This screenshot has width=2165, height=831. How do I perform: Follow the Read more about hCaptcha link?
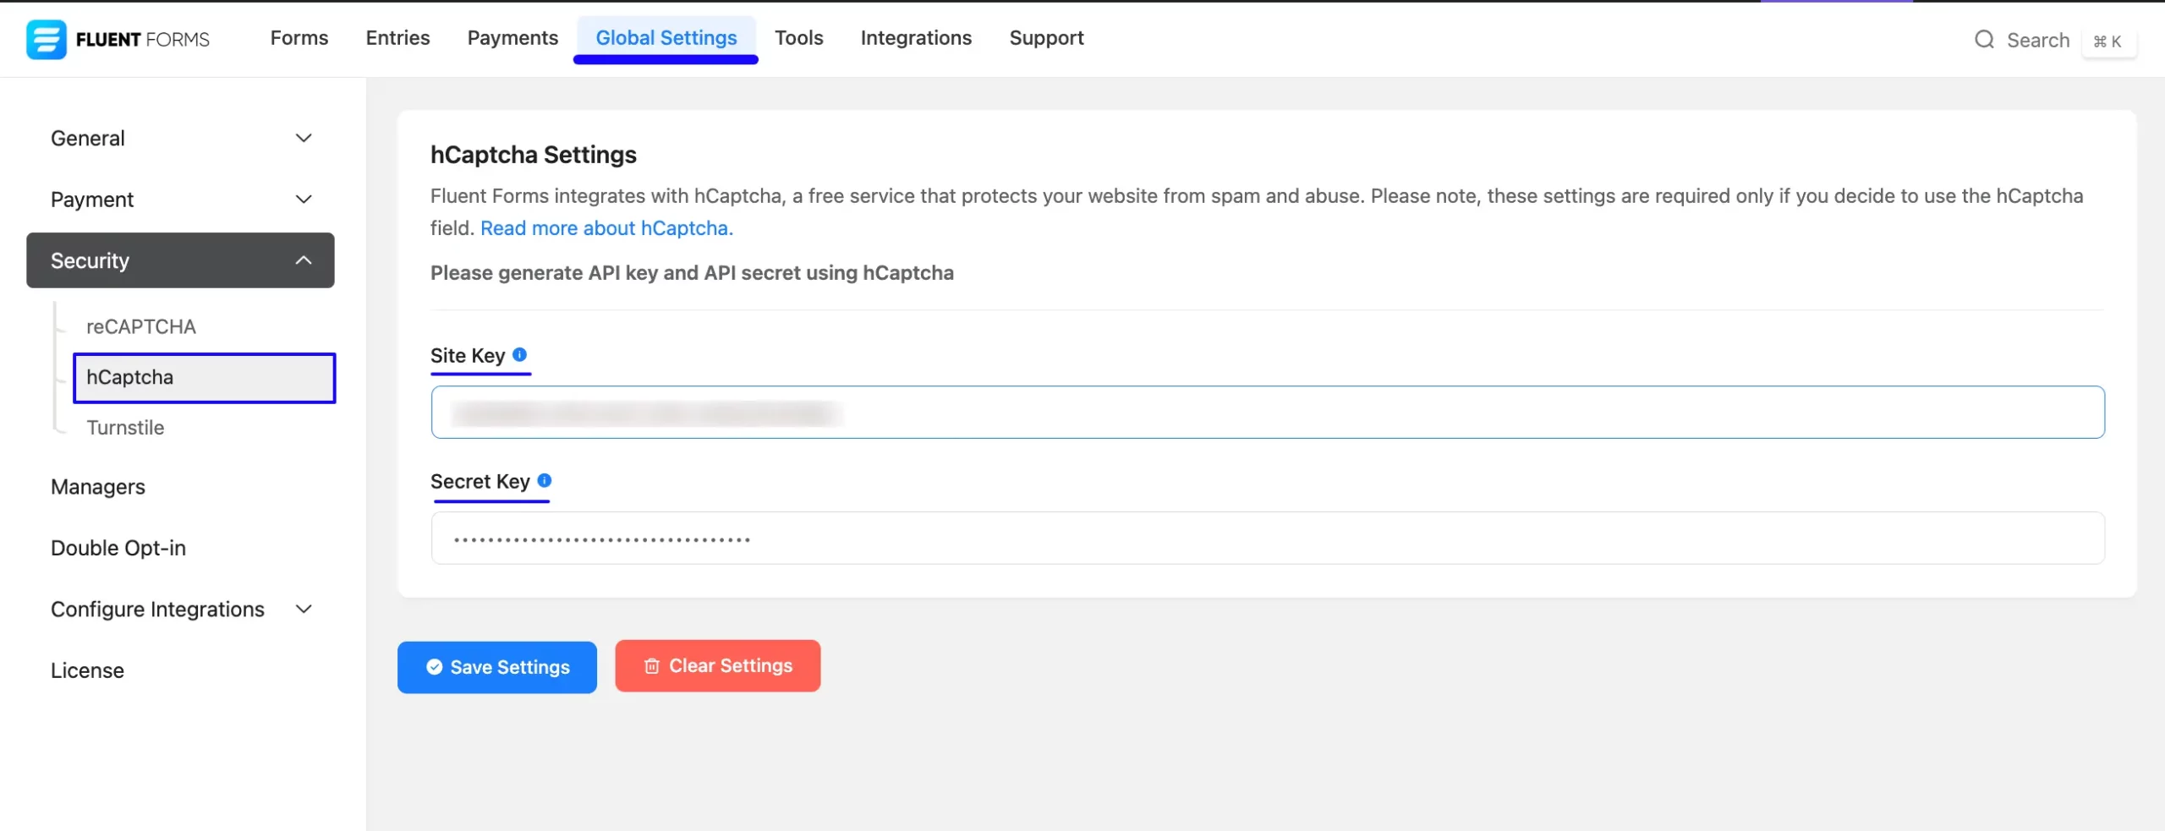point(606,228)
